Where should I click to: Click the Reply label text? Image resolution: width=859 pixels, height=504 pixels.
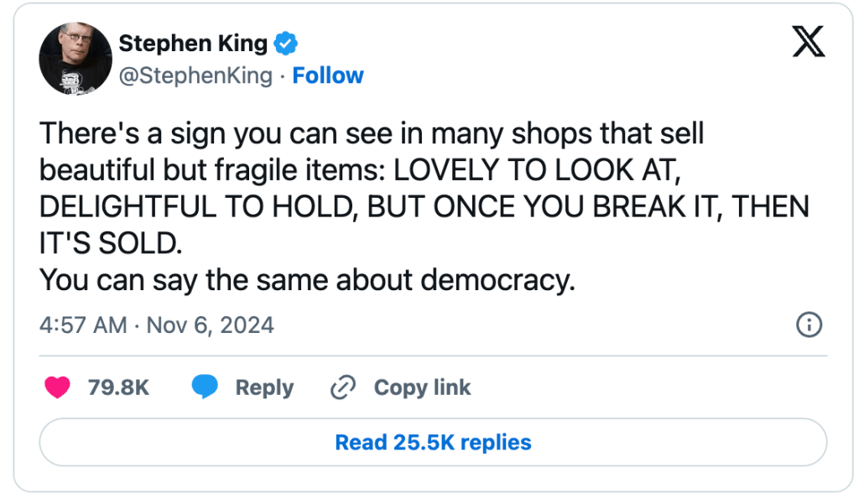[x=264, y=387]
